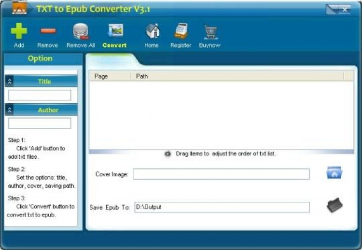Click the Page column header
This screenshot has width=362, height=250.
[x=110, y=76]
